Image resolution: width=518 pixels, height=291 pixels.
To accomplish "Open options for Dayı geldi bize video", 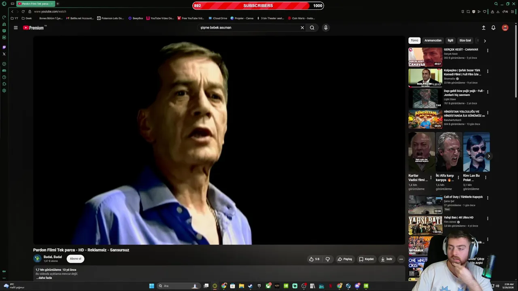I will point(488,92).
